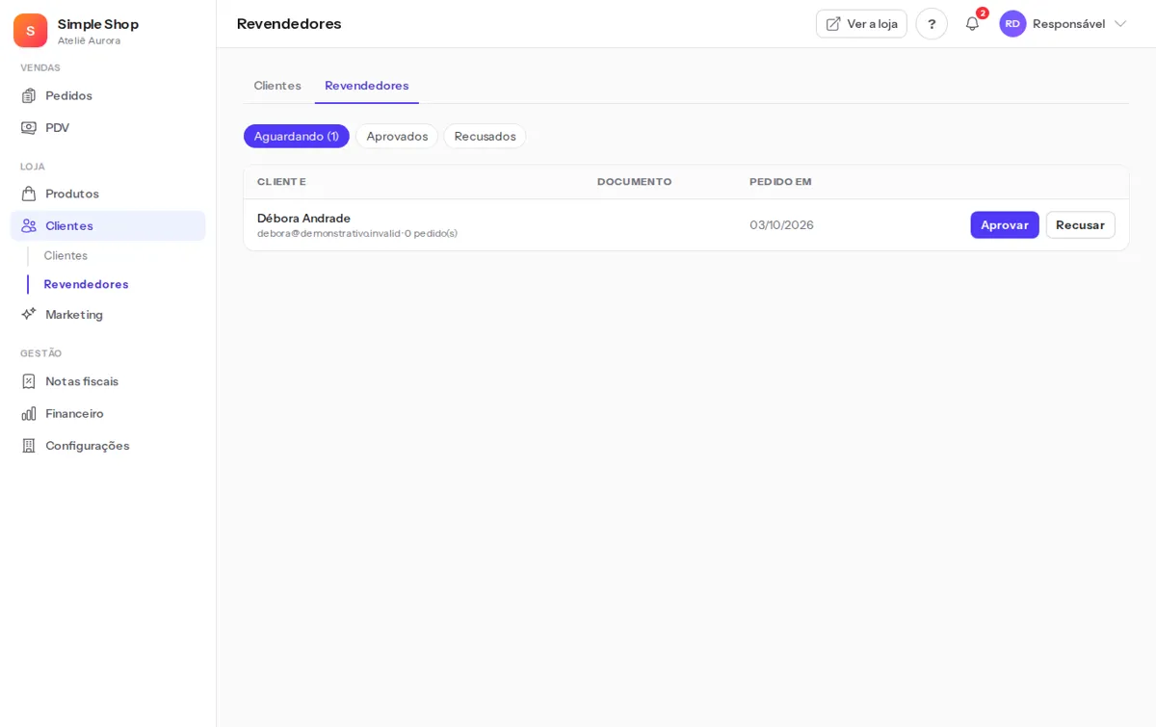Open Ver a loja storefront link
The image size is (1156, 727).
(x=861, y=24)
